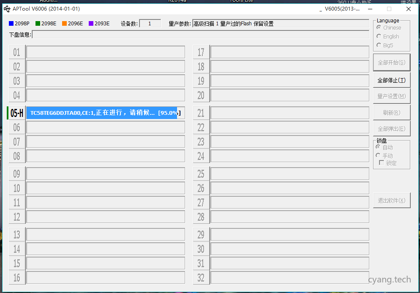
Task: Click the APTool USB title bar icon
Action: pyautogui.click(x=7, y=9)
